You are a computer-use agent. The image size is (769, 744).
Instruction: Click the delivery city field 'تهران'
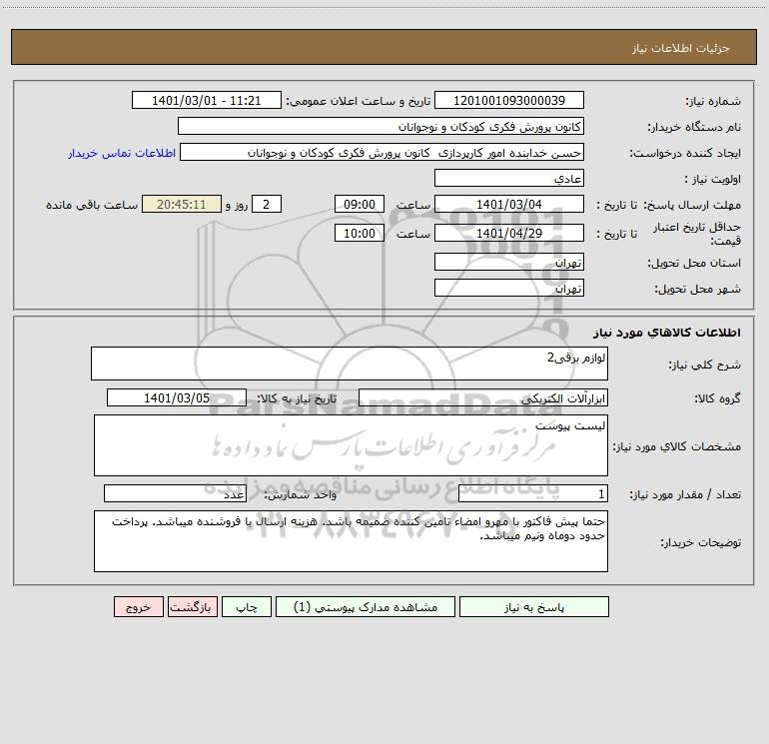(509, 288)
